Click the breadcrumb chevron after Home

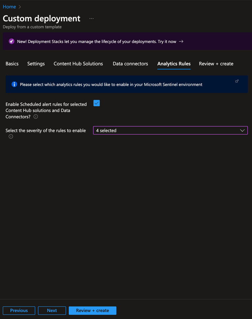pyautogui.click(x=20, y=7)
